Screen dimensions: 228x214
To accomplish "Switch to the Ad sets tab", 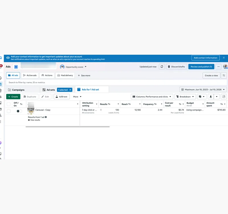I will point(49,90).
